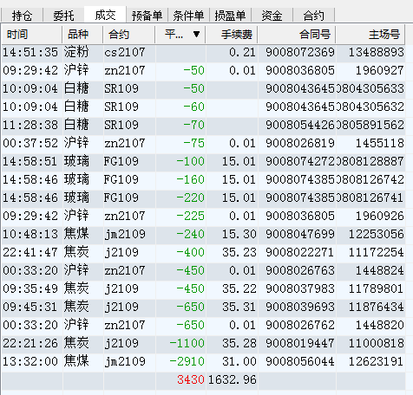Open the 合约 tab
This screenshot has width=413, height=395.
[313, 16]
